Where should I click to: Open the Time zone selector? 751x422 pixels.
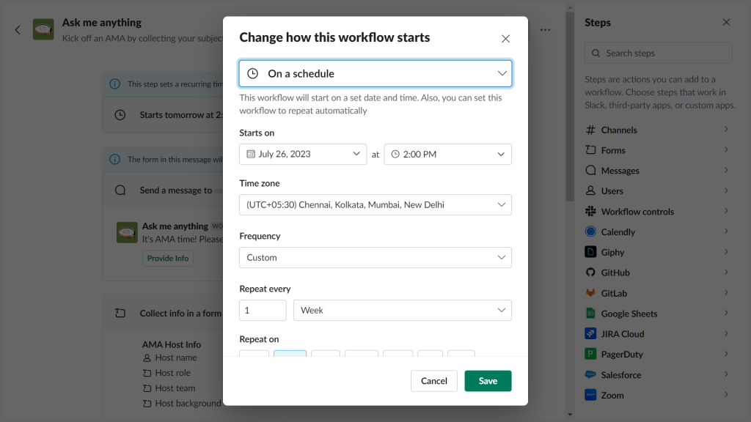click(x=375, y=204)
